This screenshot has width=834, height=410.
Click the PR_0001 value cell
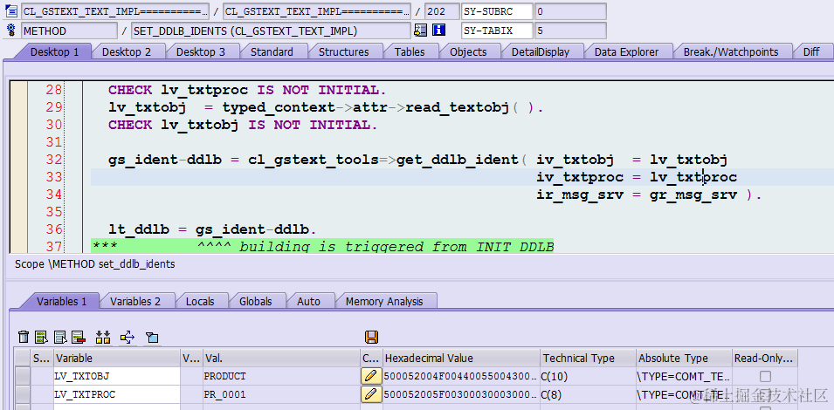pos(281,394)
